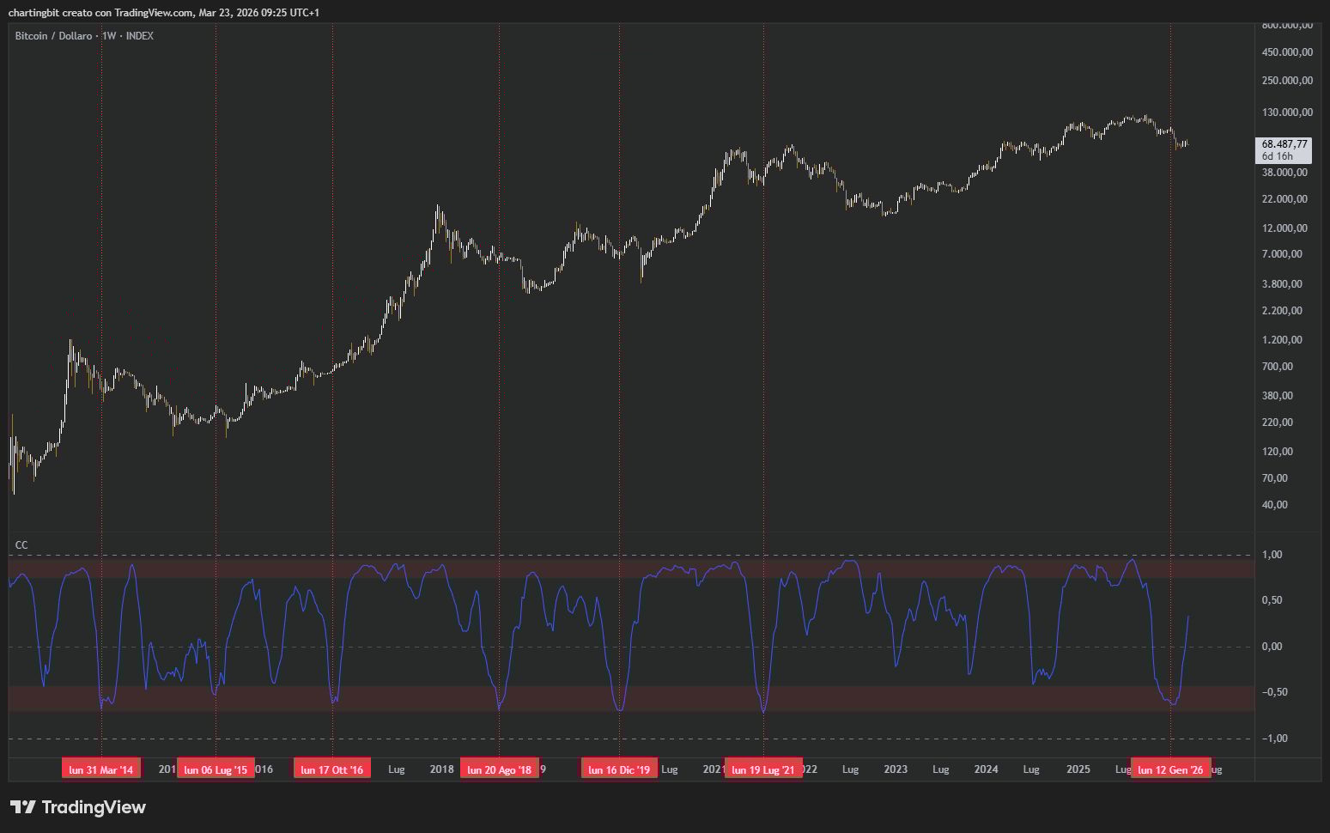
Task: Click the 700,00 price axis label
Action: pos(1277,367)
